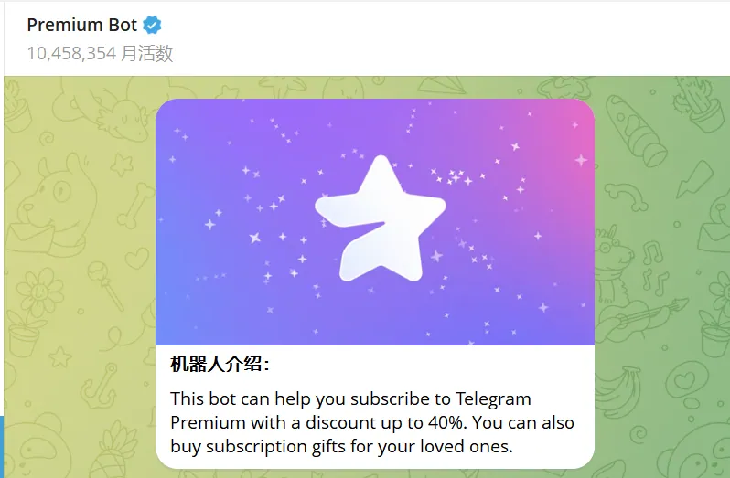Click the 10,458,354 monthly users subtitle
This screenshot has width=730, height=478.
pos(100,53)
